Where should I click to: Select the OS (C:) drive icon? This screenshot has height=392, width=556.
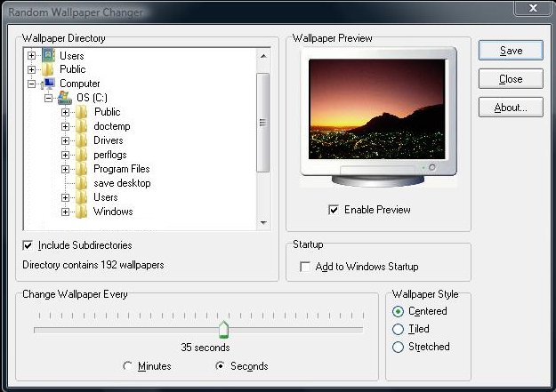65,98
